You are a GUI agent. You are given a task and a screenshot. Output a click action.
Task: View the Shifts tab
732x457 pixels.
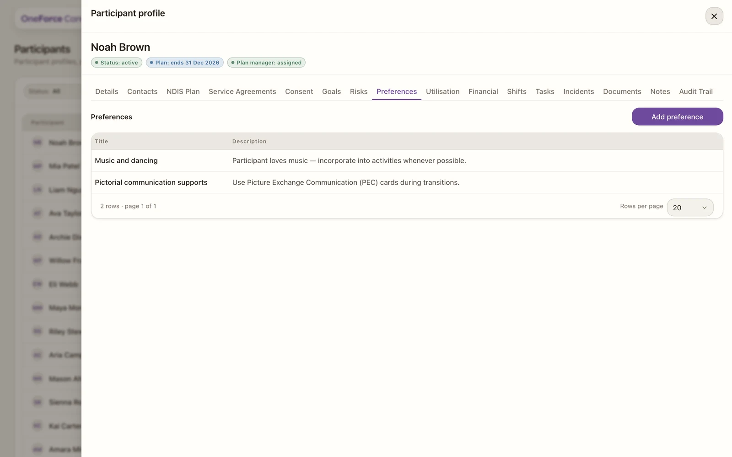[517, 91]
